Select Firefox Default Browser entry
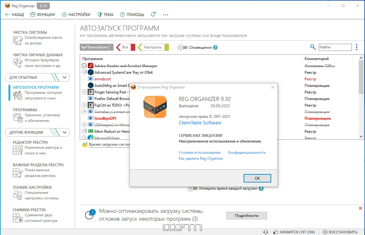365x235 pixels. [112, 99]
